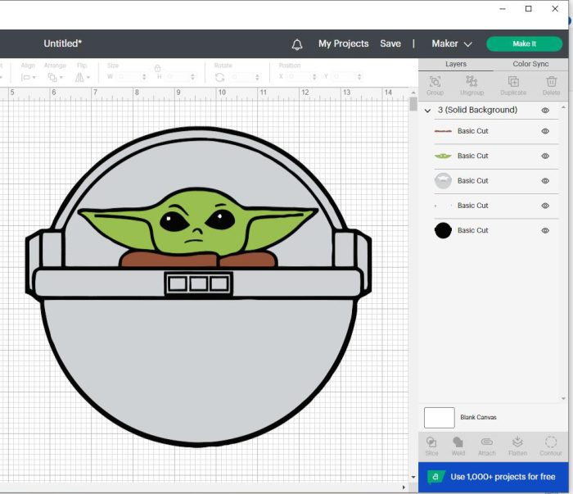Switch to the Color Sync tab
Image resolution: width=573 pixels, height=494 pixels.
(530, 64)
